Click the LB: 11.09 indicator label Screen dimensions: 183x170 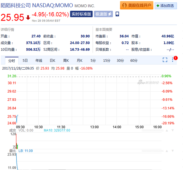[26, 151]
